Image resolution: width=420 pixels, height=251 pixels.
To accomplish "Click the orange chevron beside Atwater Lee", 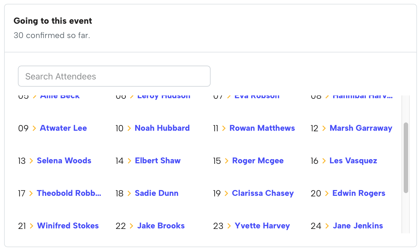I will (x=34, y=128).
